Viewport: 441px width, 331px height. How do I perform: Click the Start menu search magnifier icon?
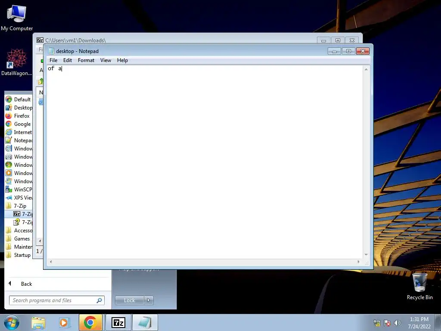[x=99, y=300]
